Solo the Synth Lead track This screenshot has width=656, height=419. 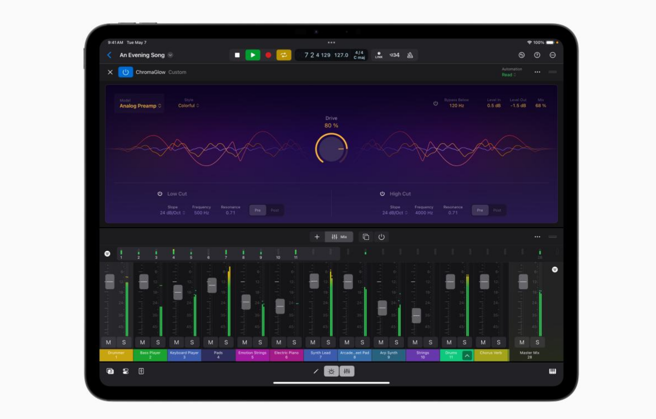[x=328, y=342]
